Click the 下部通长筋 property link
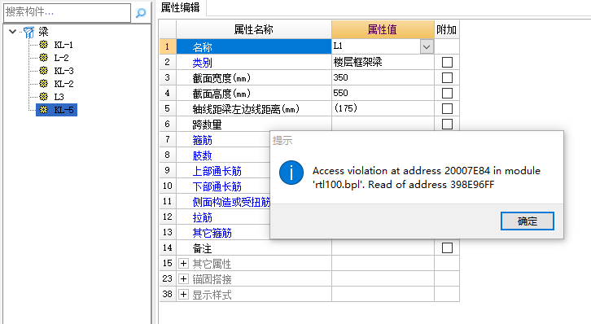This screenshot has height=324, width=591. click(x=217, y=186)
